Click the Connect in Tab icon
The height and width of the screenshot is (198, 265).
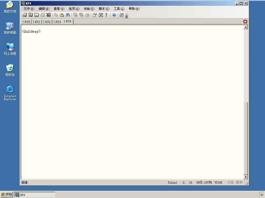tap(36, 15)
